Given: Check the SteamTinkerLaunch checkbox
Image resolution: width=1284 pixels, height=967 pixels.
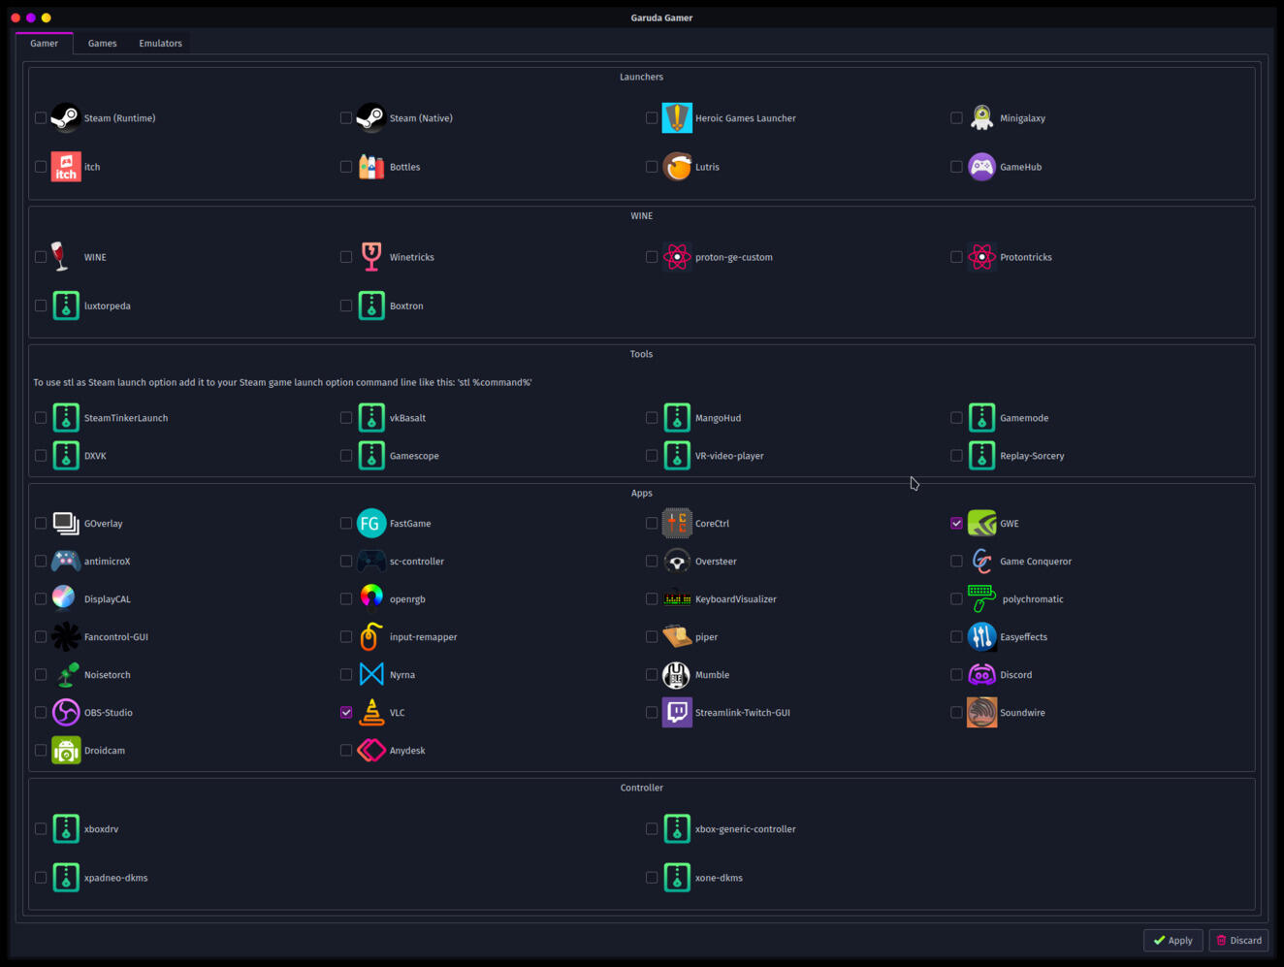Looking at the screenshot, I should [x=41, y=418].
